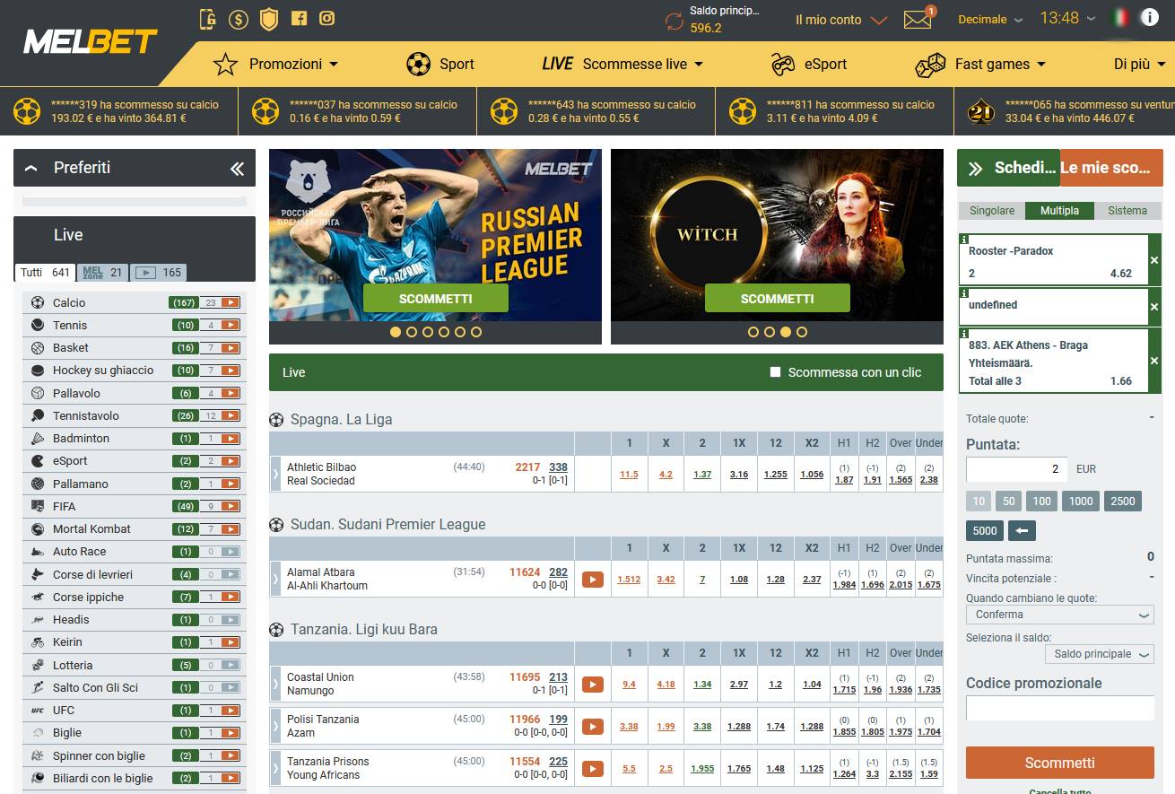Collapse the Preferiti panel
Image resolution: width=1175 pixels, height=794 pixels.
click(31, 168)
